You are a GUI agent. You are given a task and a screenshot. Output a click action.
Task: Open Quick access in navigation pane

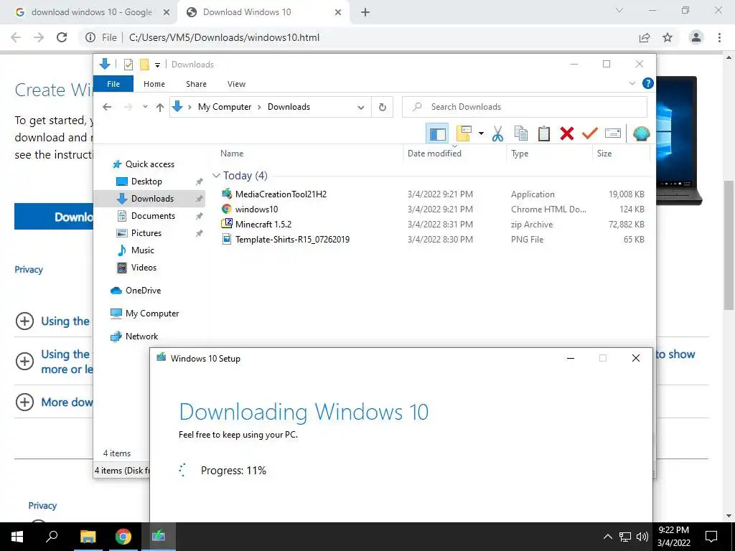pos(149,164)
